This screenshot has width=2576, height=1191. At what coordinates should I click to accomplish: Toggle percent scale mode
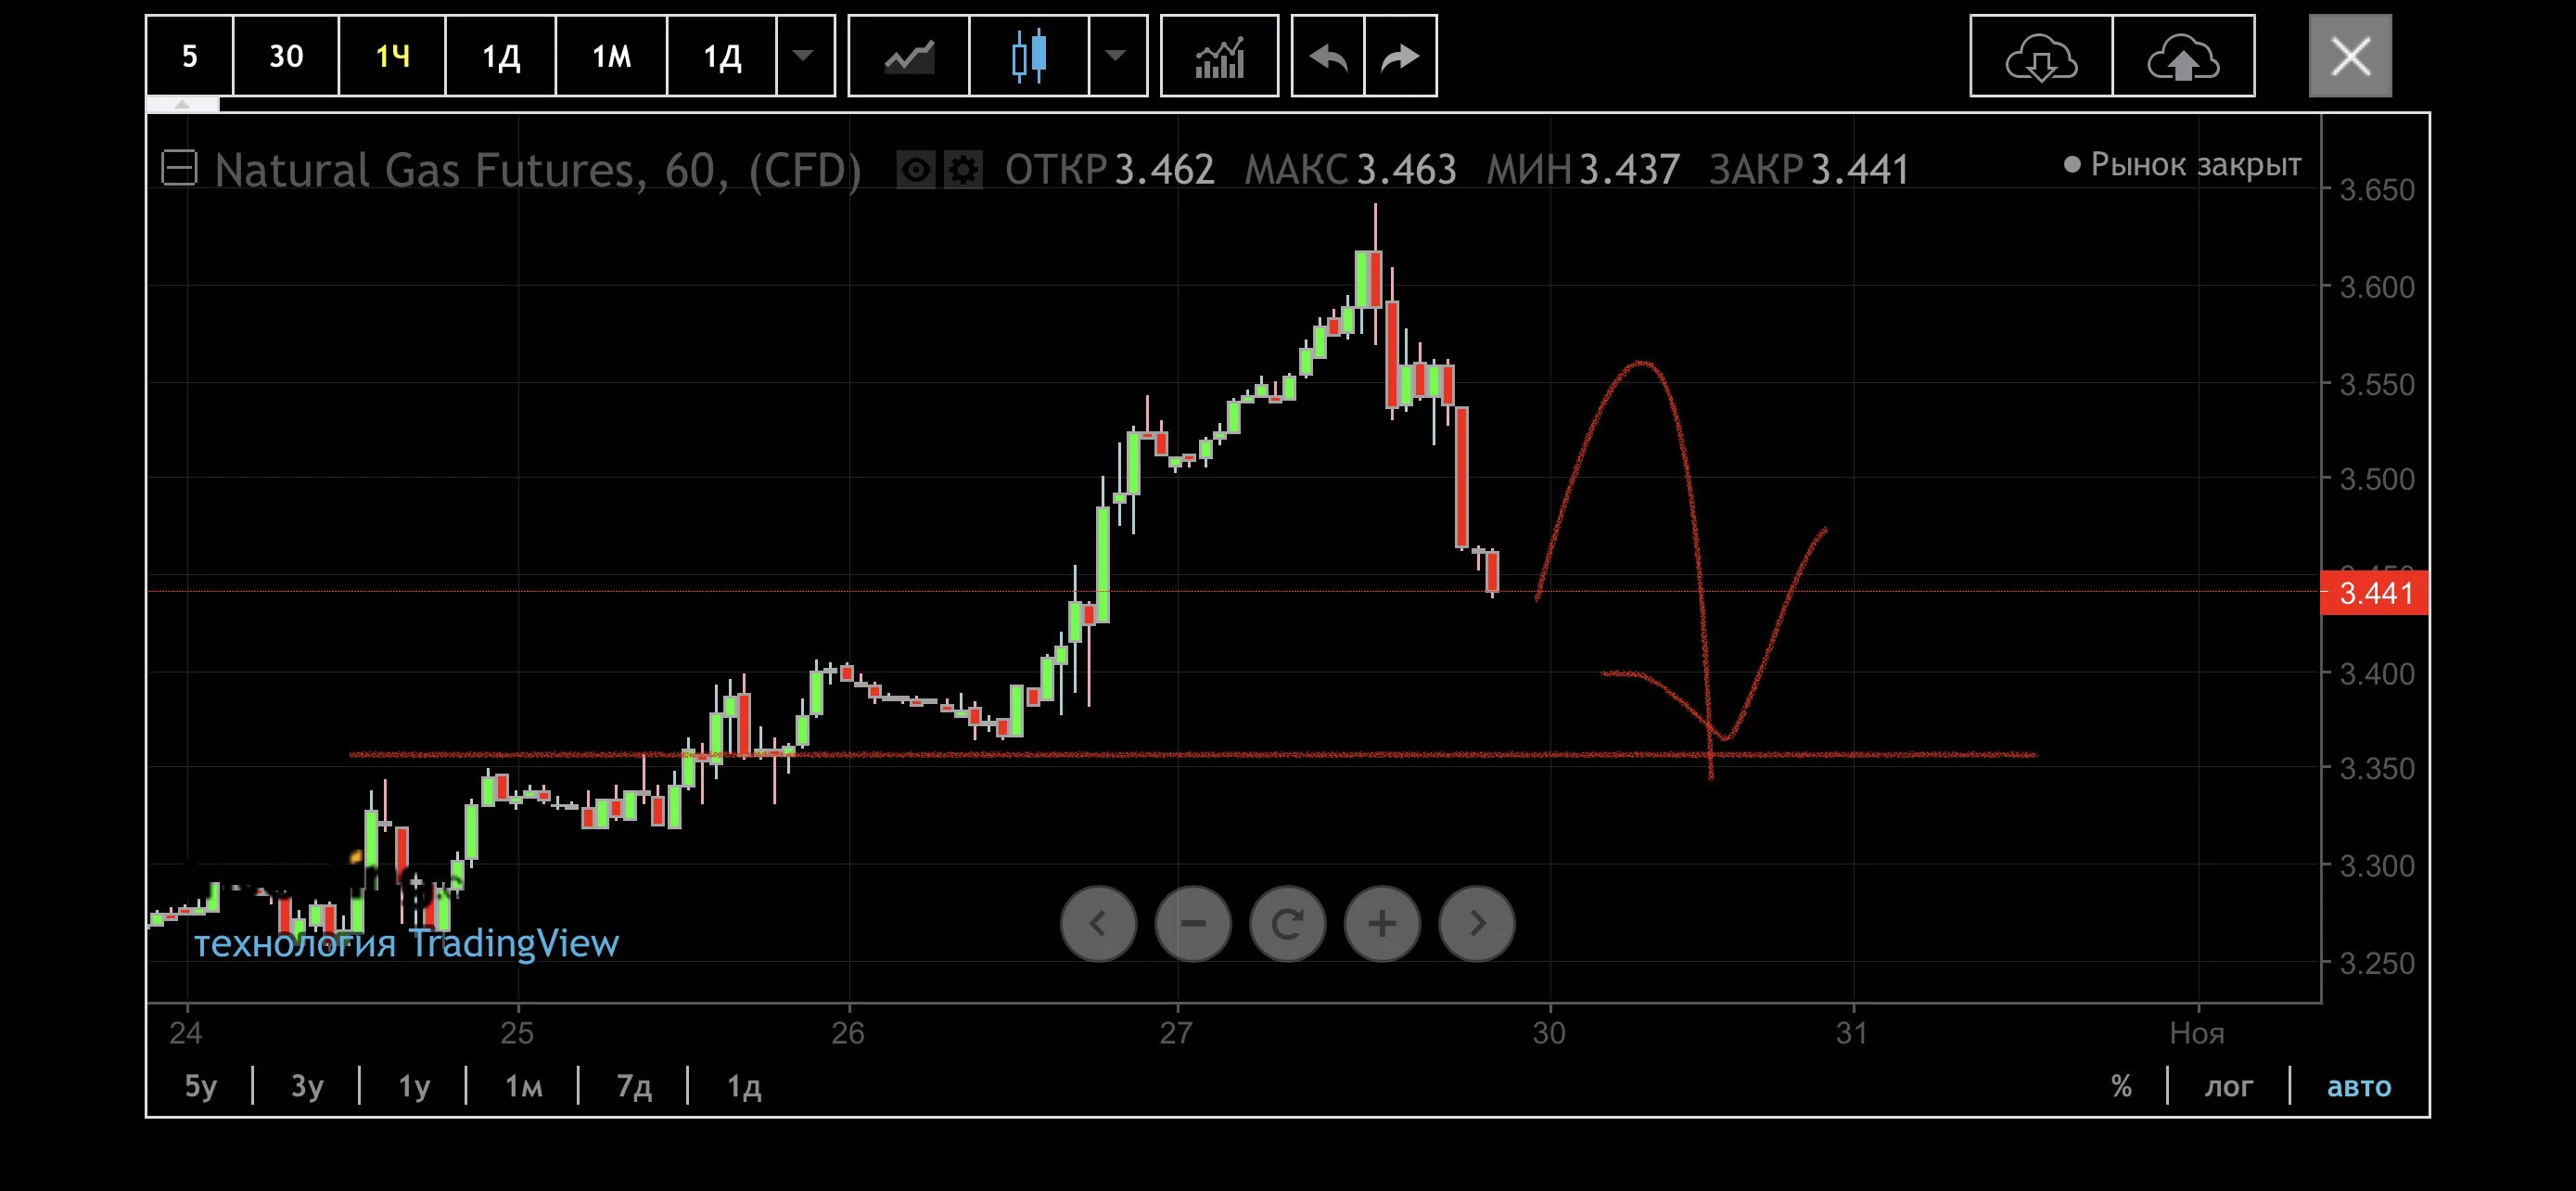[x=2121, y=1085]
